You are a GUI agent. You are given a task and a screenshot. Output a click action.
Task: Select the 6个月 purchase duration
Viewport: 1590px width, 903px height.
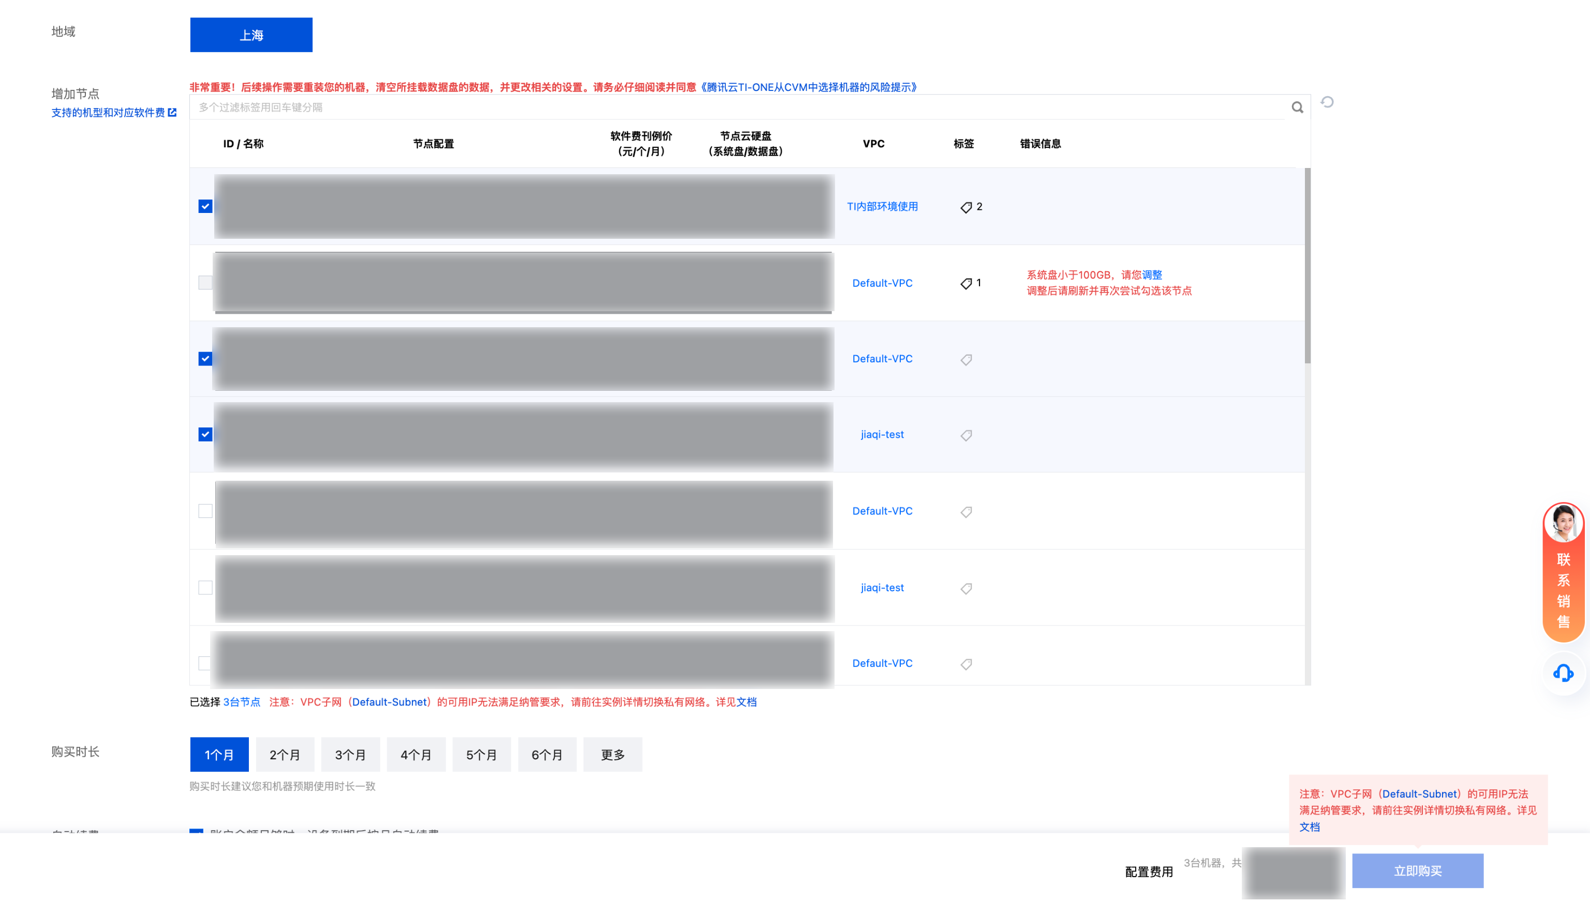[547, 755]
